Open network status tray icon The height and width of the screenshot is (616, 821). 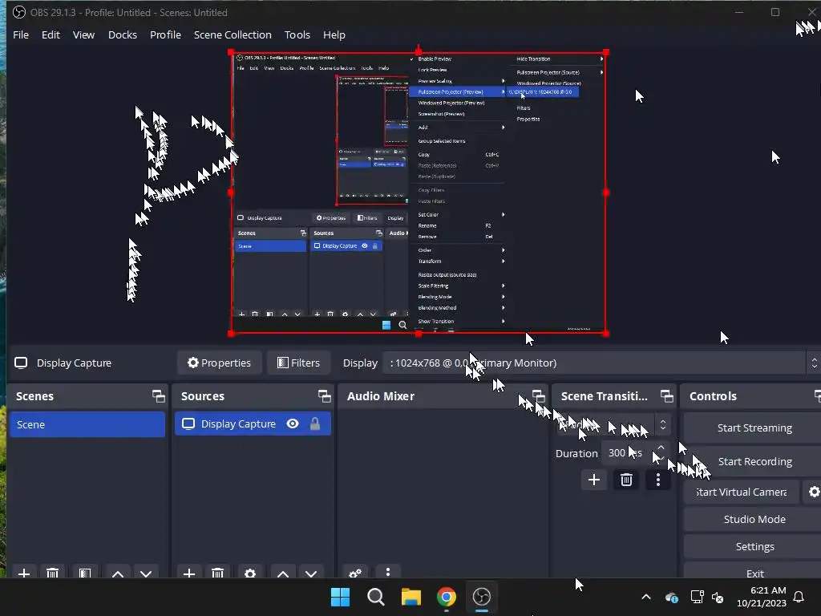pyautogui.click(x=697, y=597)
